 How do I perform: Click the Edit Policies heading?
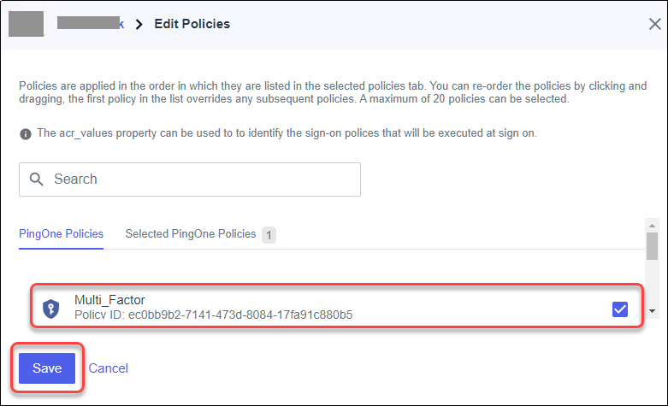pyautogui.click(x=192, y=24)
